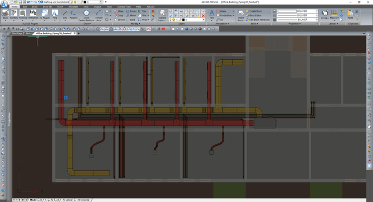The image size is (373, 202).
Task: Toggle layer lock icon in quick-access layer box
Action: (81, 2)
